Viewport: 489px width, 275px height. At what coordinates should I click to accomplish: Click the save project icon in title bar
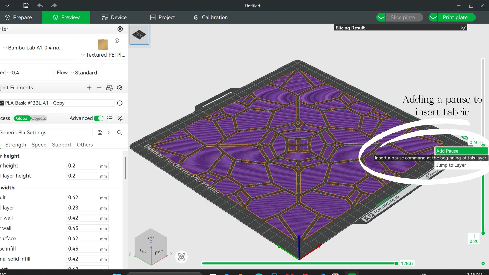(26, 5)
